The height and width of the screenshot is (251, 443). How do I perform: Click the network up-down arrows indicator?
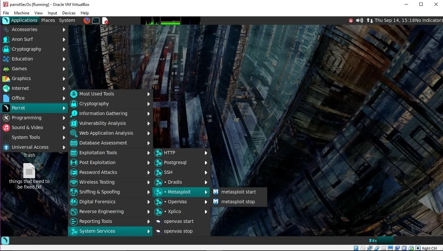click(370, 20)
